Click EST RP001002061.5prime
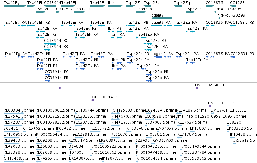 [56, 110]
